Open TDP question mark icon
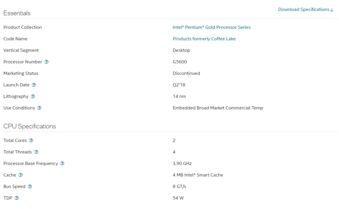The width and height of the screenshot is (339, 209). pos(17,198)
